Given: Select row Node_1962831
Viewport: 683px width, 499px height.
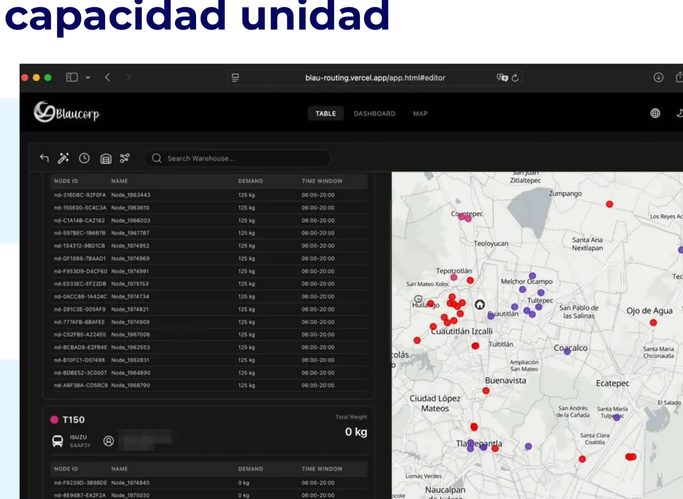Looking at the screenshot, I should pyautogui.click(x=209, y=359).
